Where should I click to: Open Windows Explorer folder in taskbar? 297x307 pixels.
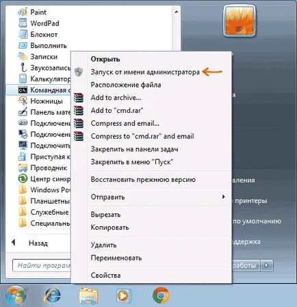click(x=88, y=296)
